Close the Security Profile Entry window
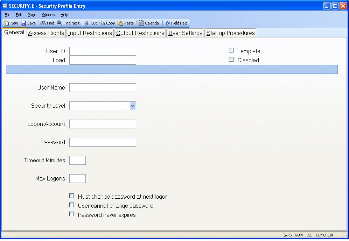The image size is (349, 241). 343,6
